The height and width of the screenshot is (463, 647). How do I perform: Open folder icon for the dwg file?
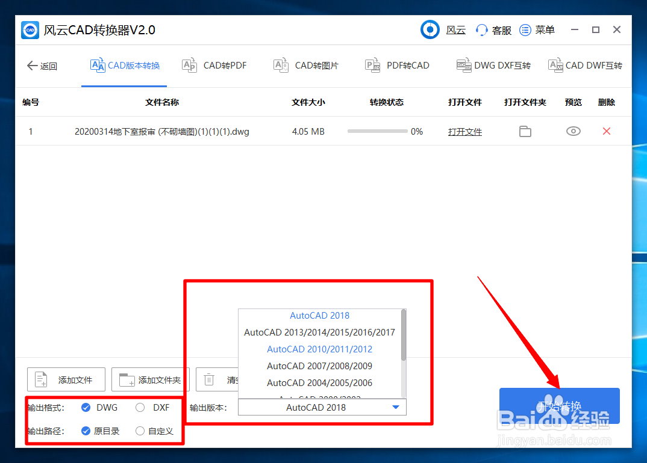tap(525, 132)
